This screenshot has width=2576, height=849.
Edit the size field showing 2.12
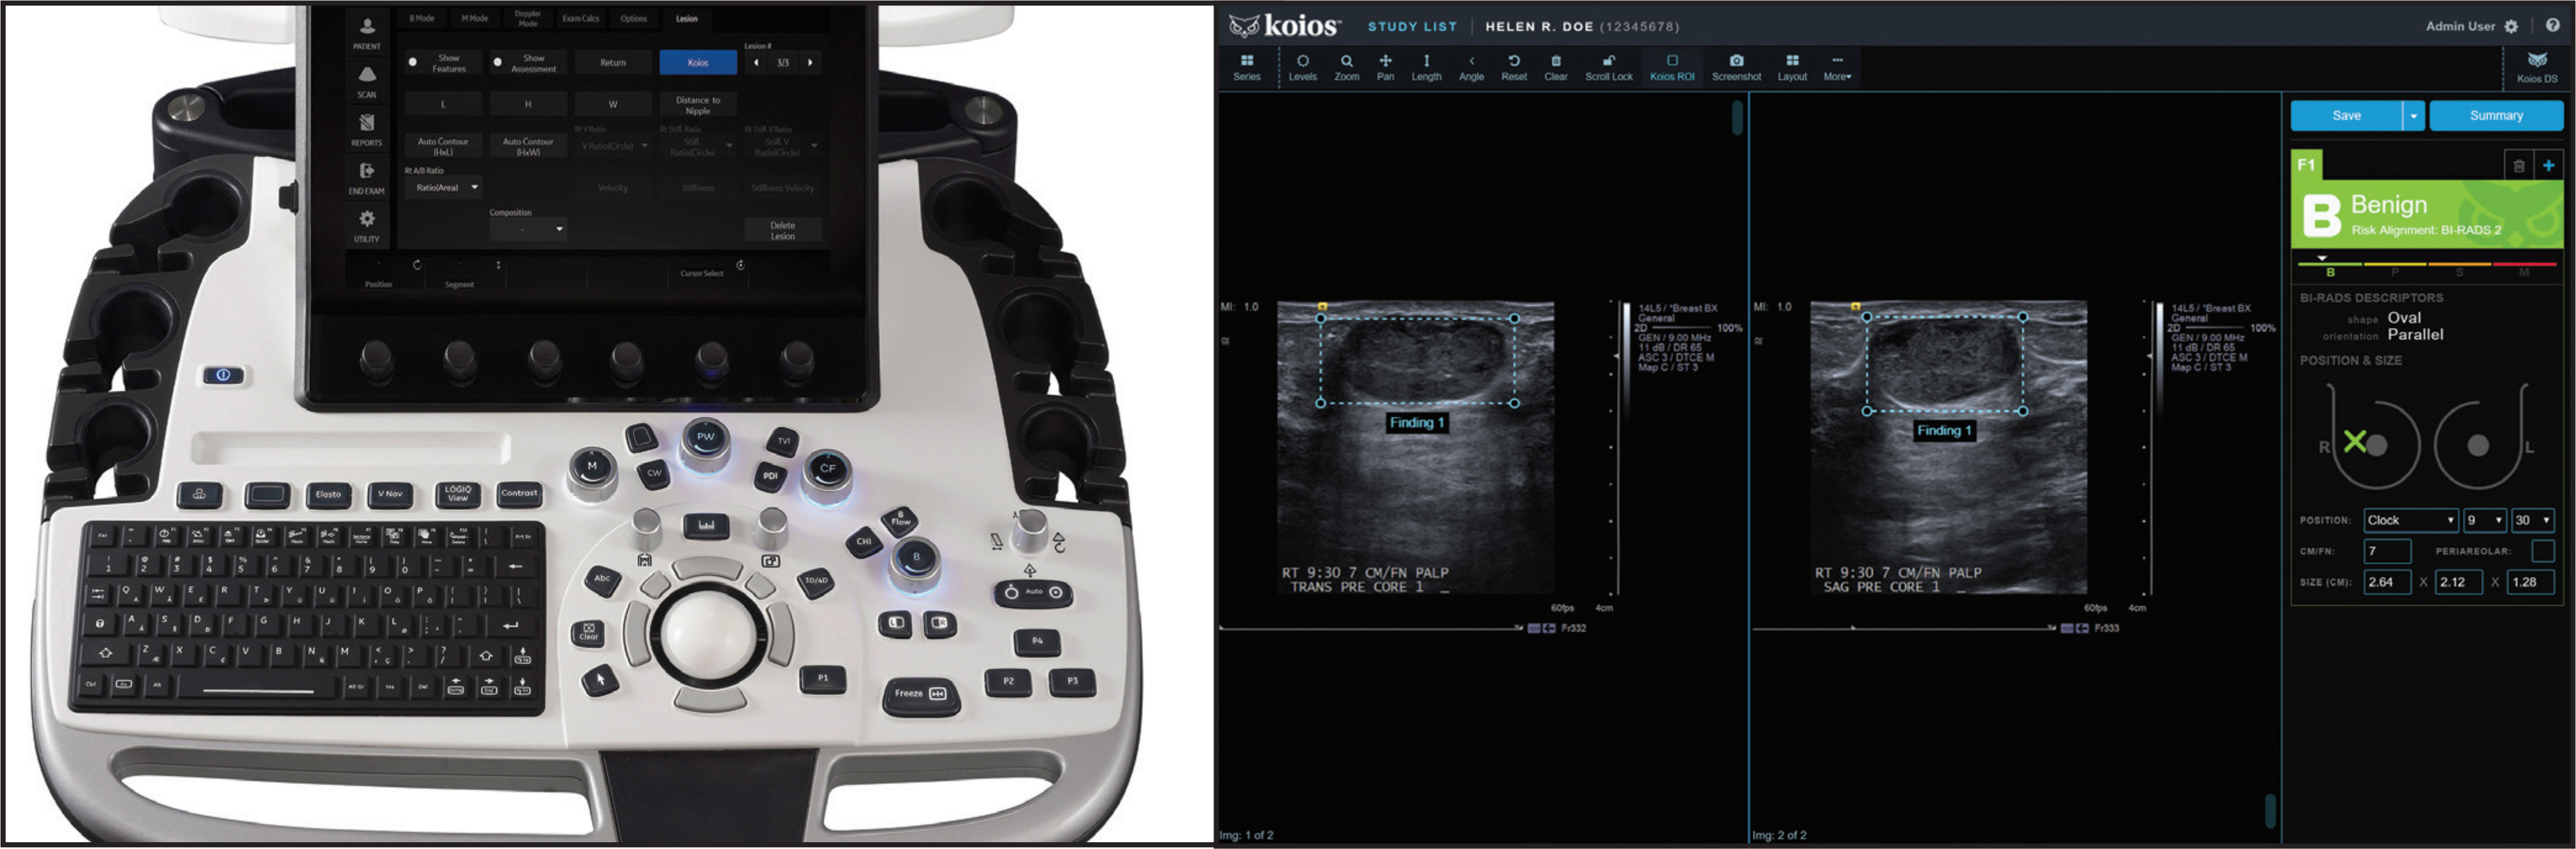[2459, 582]
